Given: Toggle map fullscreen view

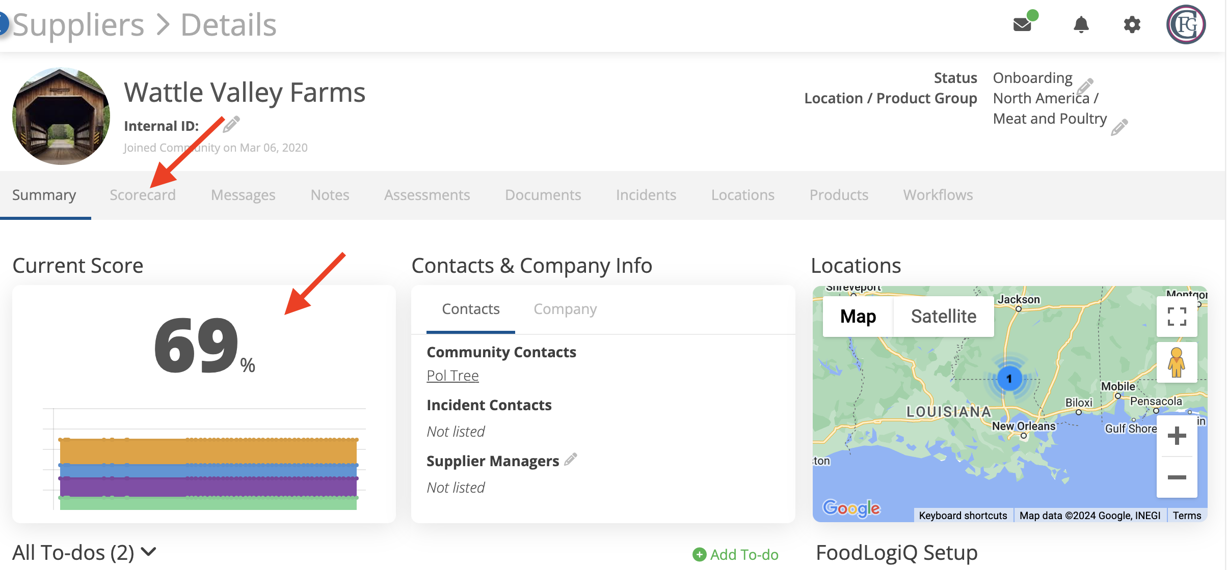Looking at the screenshot, I should click(1177, 317).
